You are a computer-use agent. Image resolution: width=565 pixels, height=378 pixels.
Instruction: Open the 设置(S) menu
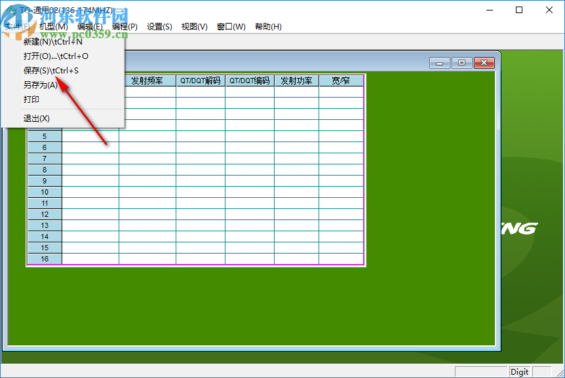point(159,27)
